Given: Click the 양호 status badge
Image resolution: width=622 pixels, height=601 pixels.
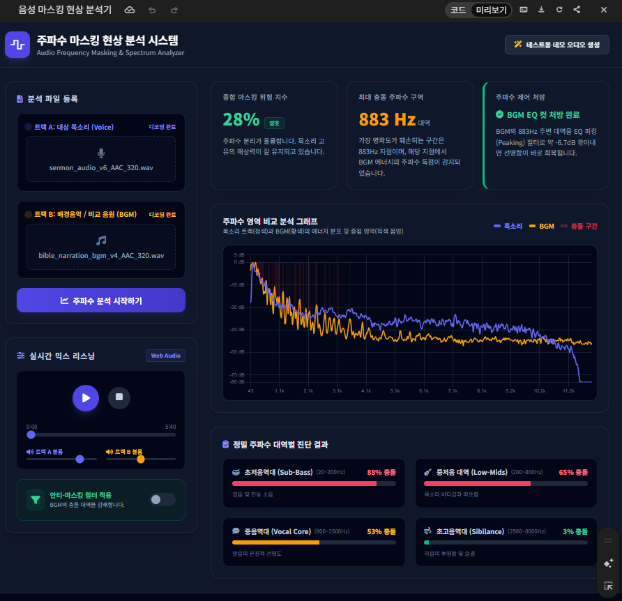Looking at the screenshot, I should 274,123.
